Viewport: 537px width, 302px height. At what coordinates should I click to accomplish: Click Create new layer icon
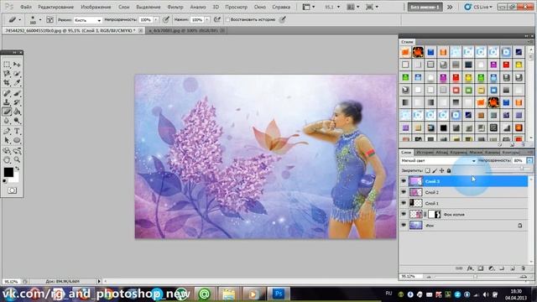point(513,268)
